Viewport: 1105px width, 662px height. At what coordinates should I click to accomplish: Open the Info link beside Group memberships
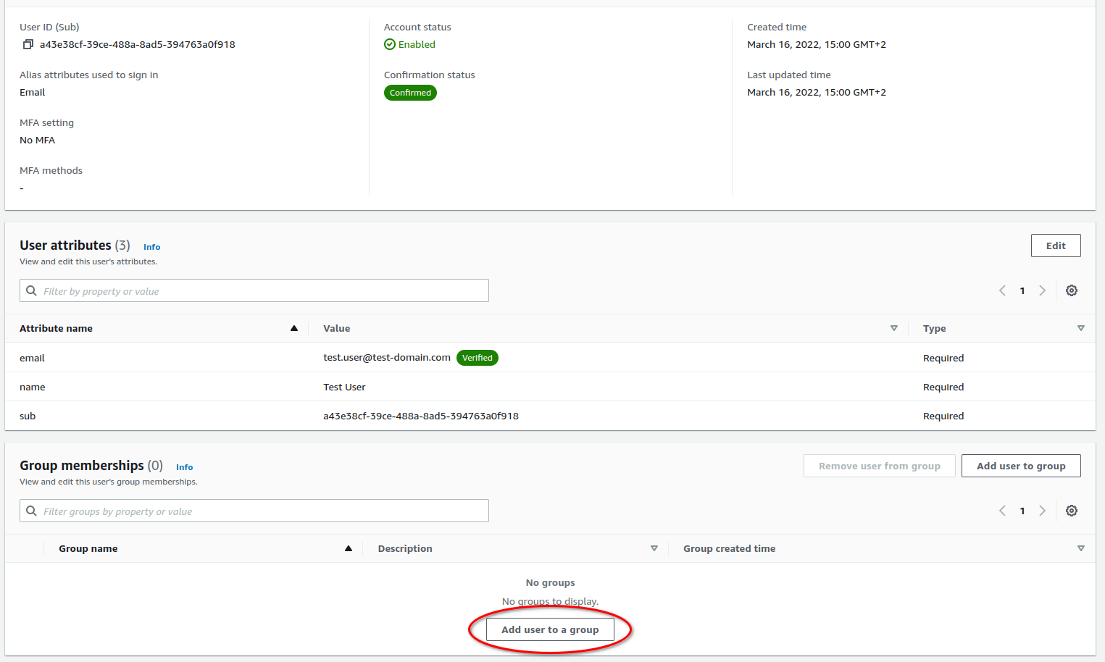pyautogui.click(x=184, y=467)
